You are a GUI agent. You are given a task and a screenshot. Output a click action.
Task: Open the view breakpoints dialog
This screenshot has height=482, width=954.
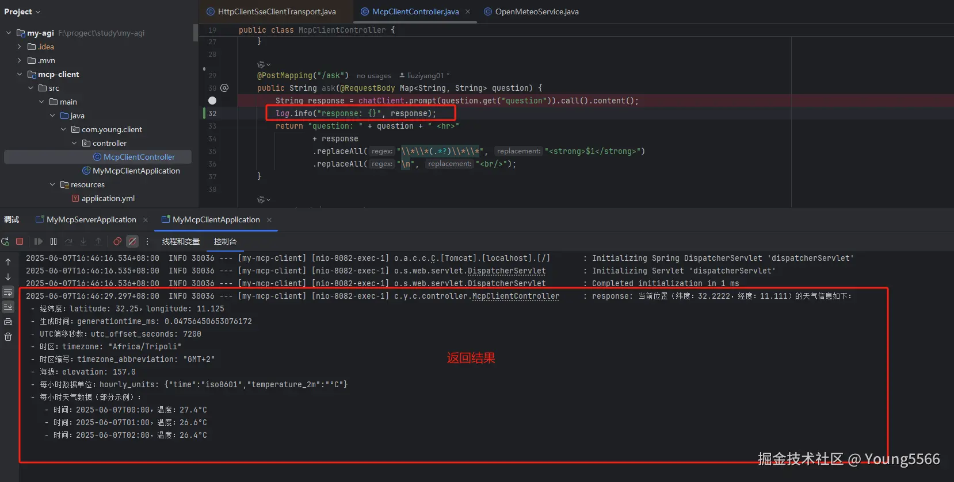[x=117, y=241]
